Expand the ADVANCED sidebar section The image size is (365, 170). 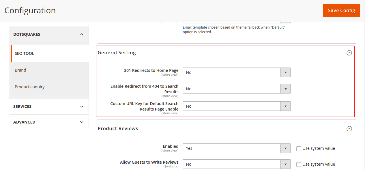[x=49, y=122]
